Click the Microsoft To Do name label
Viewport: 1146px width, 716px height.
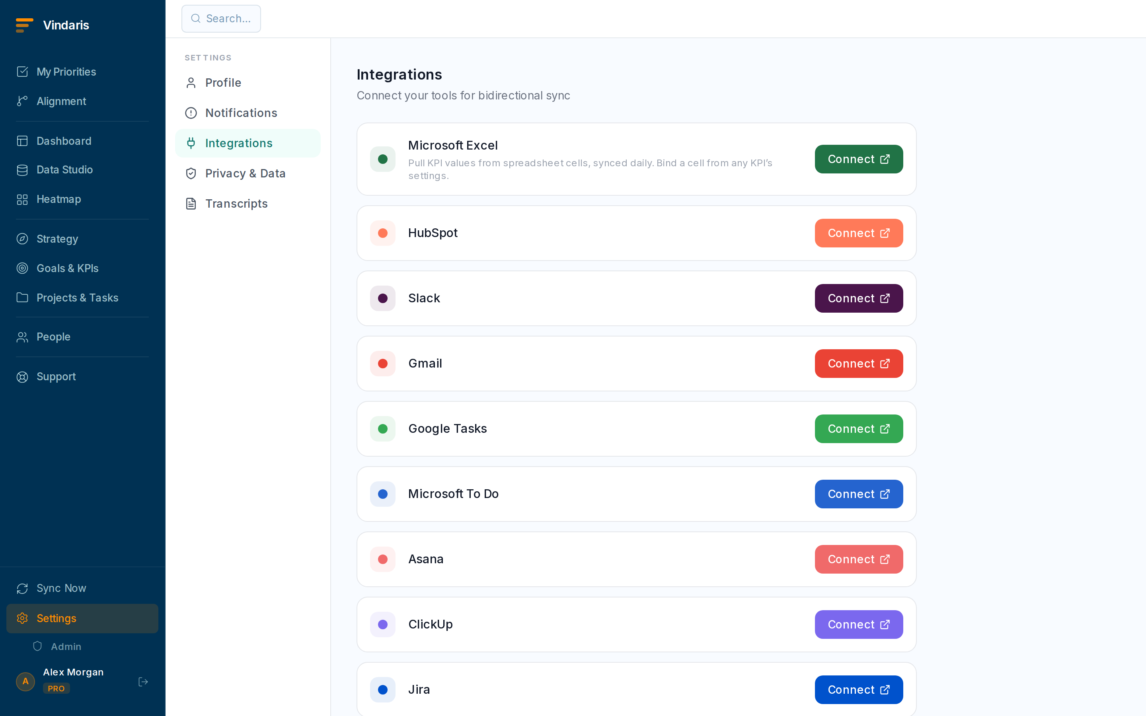[x=453, y=494]
